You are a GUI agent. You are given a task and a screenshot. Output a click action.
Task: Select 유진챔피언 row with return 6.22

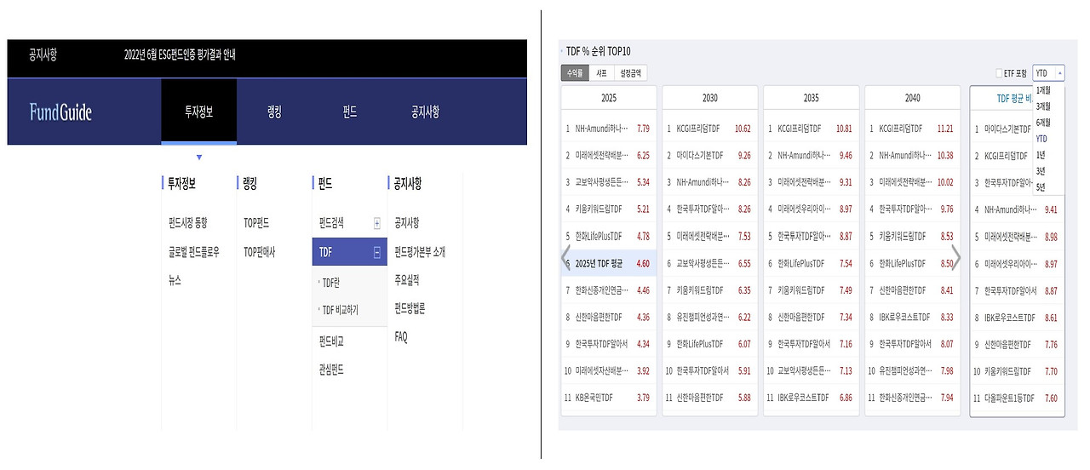(x=710, y=317)
